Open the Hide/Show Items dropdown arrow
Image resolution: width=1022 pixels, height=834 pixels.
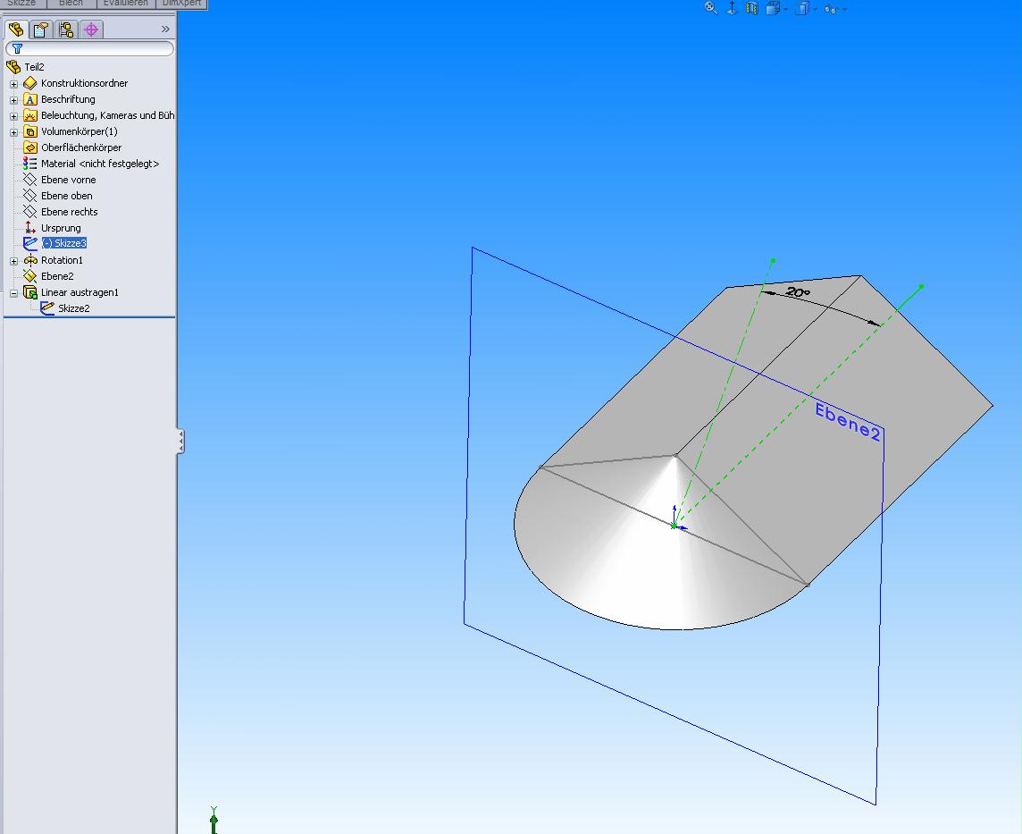845,9
